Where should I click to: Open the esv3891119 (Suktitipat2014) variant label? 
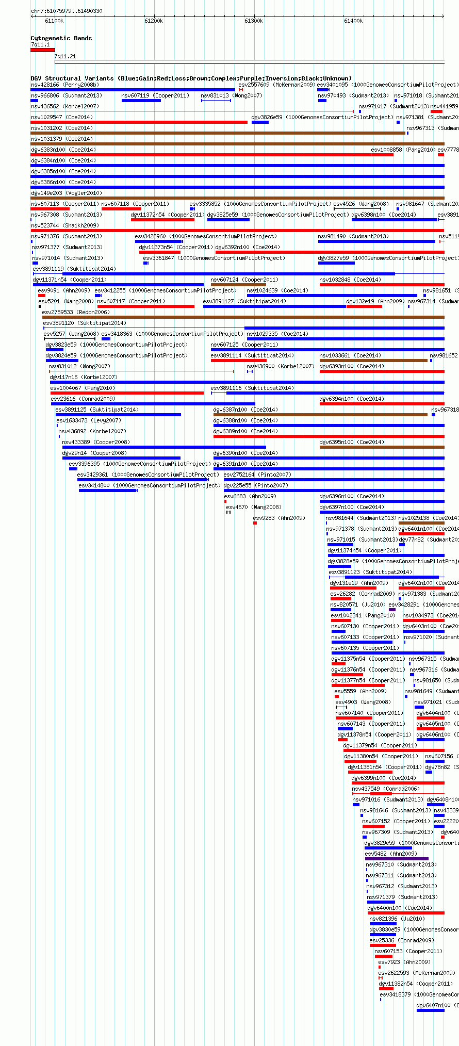[74, 269]
